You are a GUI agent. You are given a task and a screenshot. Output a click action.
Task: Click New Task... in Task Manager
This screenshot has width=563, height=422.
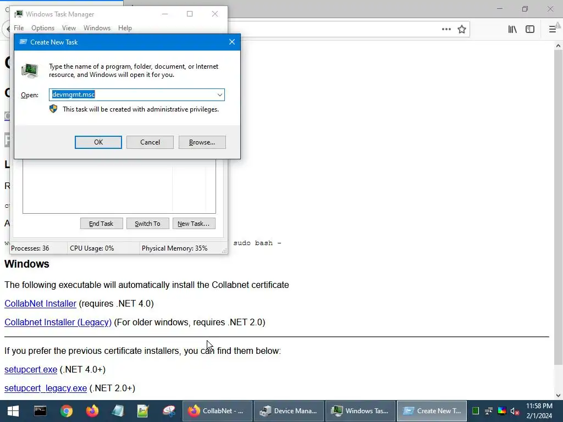point(194,224)
